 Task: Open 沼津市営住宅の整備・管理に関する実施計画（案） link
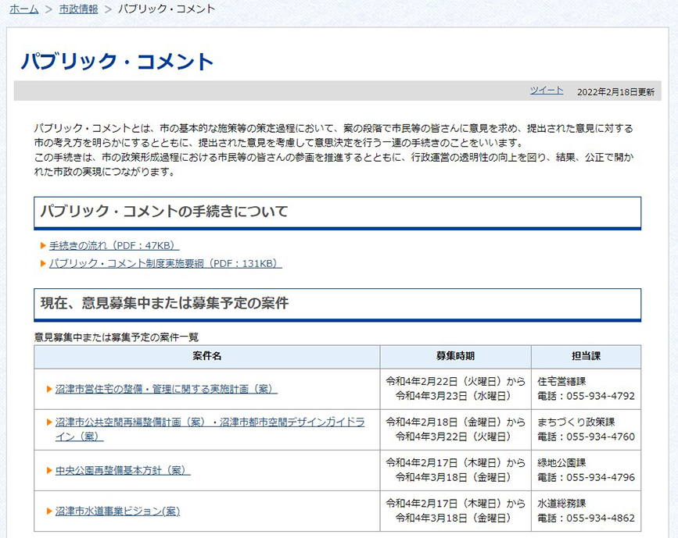pyautogui.click(x=167, y=389)
